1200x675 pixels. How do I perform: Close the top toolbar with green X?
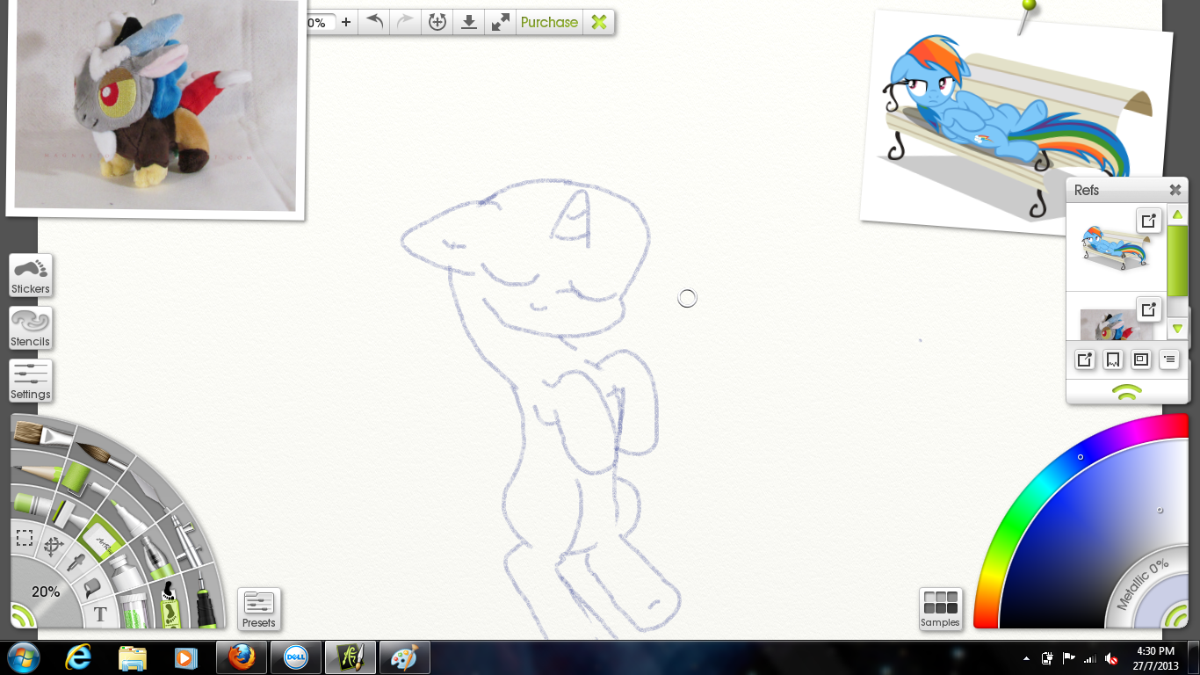tap(599, 22)
